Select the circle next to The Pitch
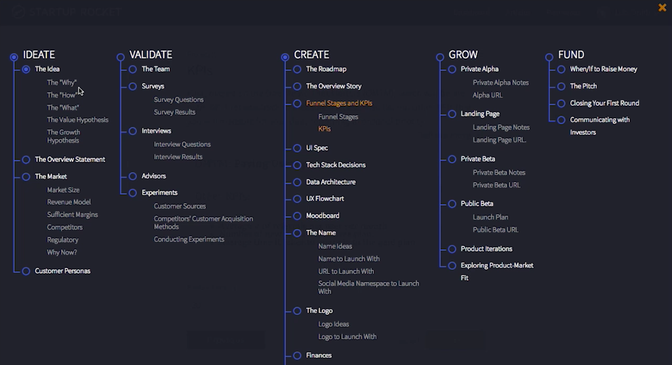 click(561, 86)
